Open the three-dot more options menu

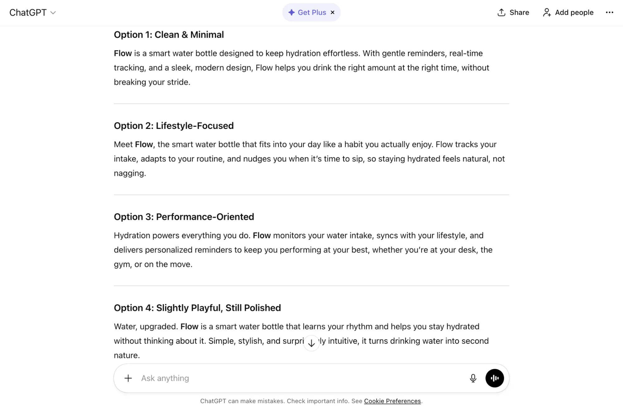[609, 12]
